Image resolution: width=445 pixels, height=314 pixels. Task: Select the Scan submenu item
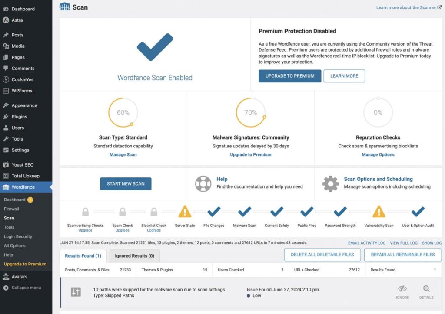point(9,218)
